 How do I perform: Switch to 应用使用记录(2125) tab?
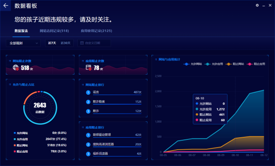coord(96,31)
